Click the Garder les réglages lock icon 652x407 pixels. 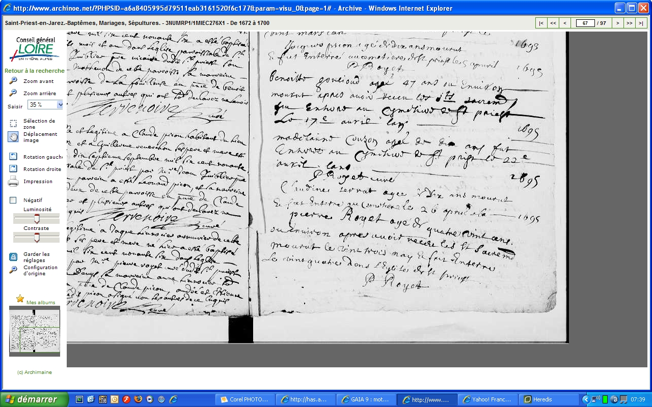point(13,257)
